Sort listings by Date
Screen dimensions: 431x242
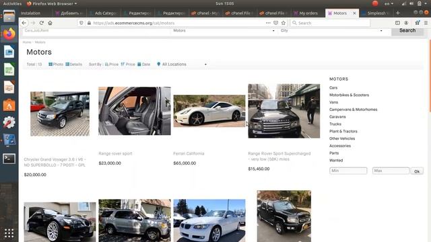tap(143, 65)
